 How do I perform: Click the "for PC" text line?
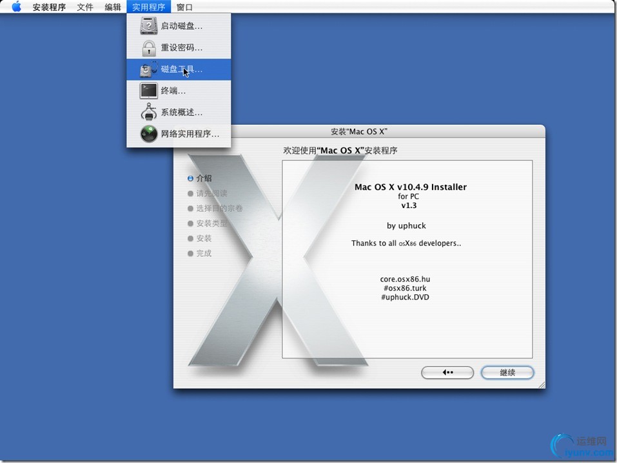click(x=409, y=196)
